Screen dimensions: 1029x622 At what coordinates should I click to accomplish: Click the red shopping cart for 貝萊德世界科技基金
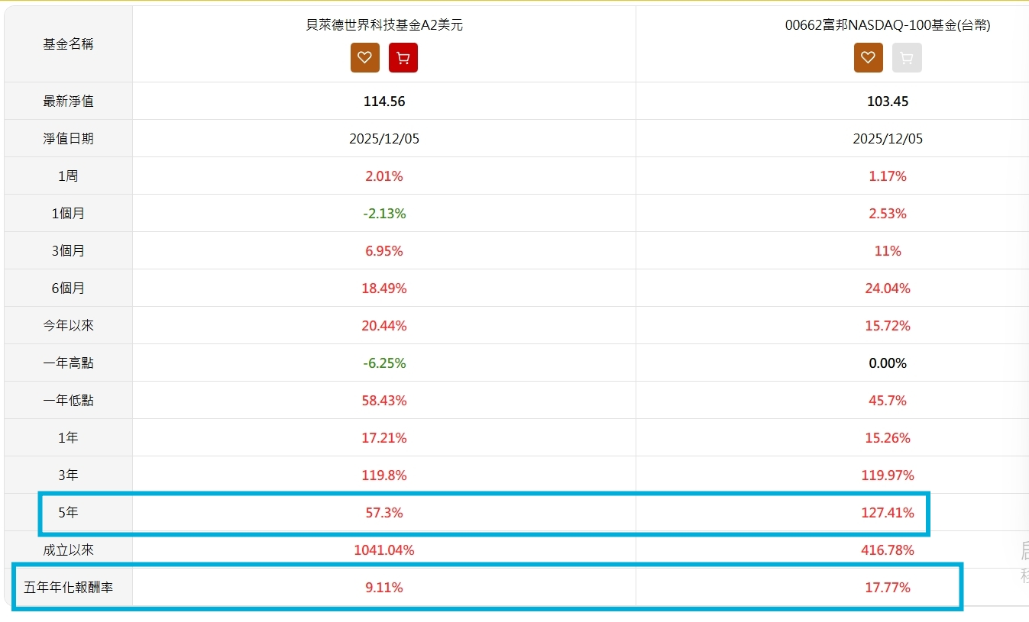(403, 58)
